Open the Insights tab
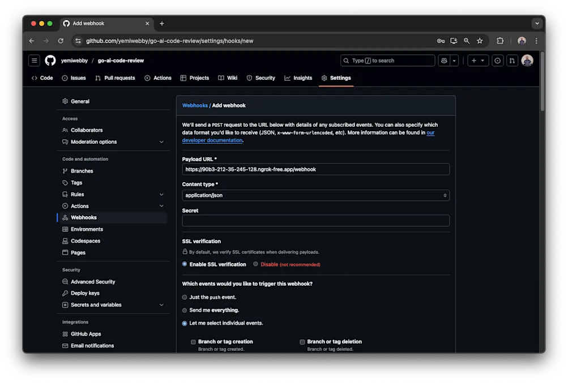The image size is (568, 383). point(298,78)
